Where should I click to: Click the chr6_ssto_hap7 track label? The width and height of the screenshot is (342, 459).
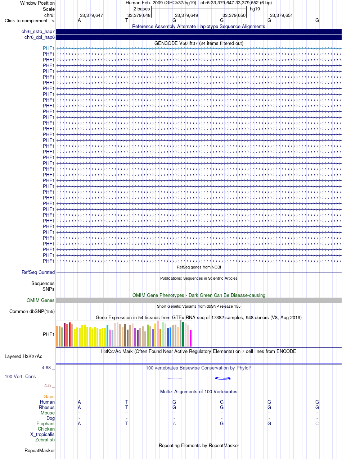click(x=38, y=32)
